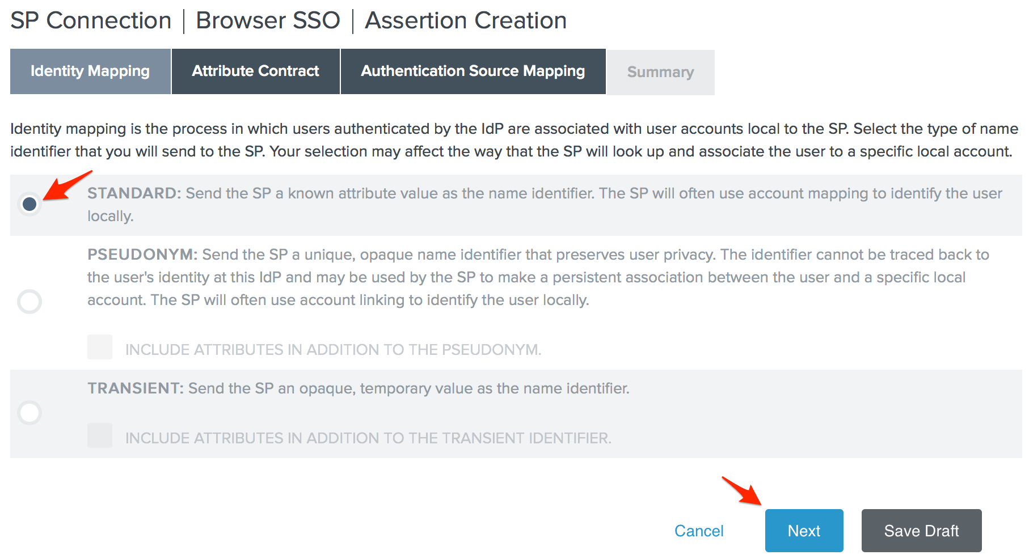Click the Assertion Creation heading

[x=466, y=21]
